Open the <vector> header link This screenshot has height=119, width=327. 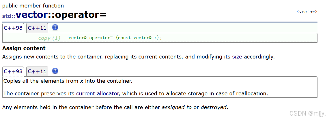307,12
